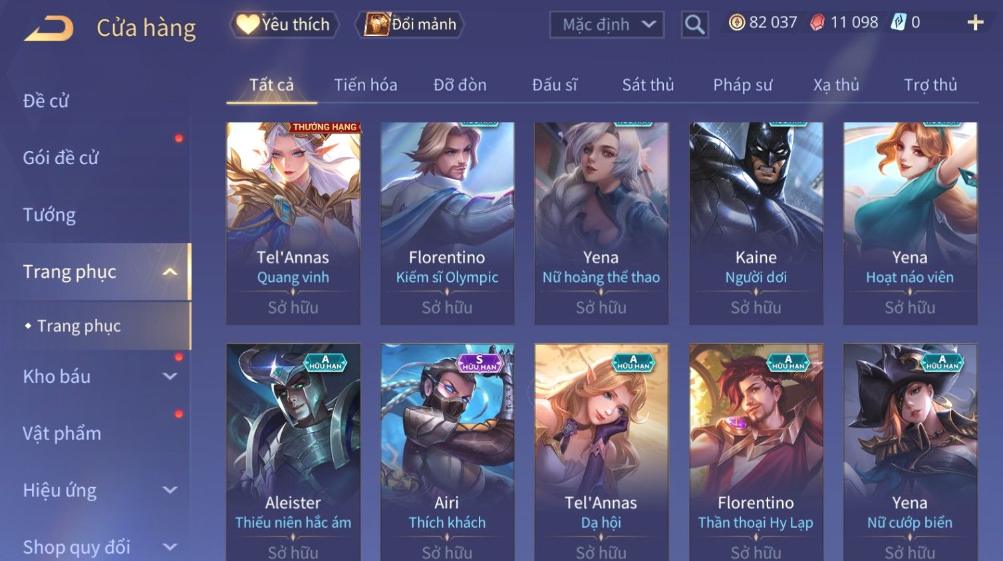Select Airi Thích khách skin card
Image resolution: width=1003 pixels, height=561 pixels.
point(447,452)
